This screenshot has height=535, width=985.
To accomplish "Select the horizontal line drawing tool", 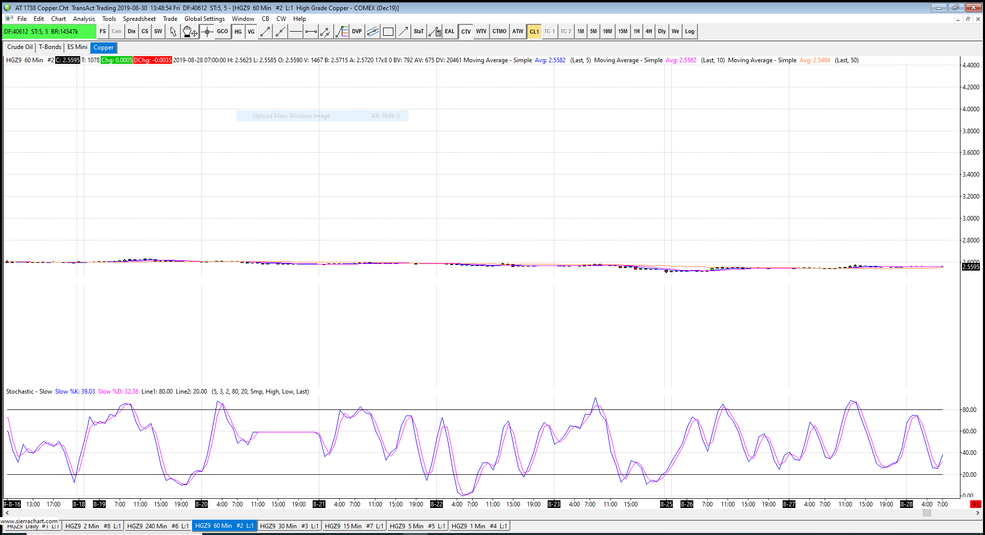I will click(295, 32).
